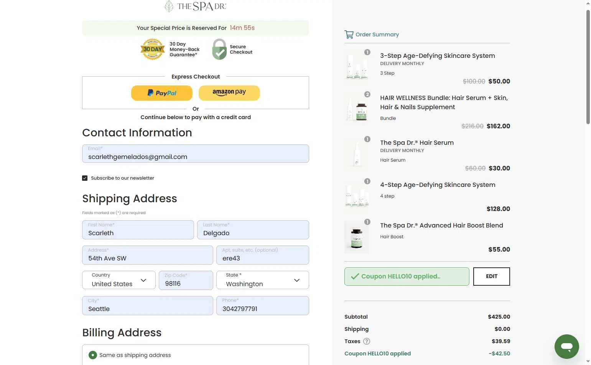The image size is (591, 365).
Task: Click the City field
Action: (x=148, y=306)
